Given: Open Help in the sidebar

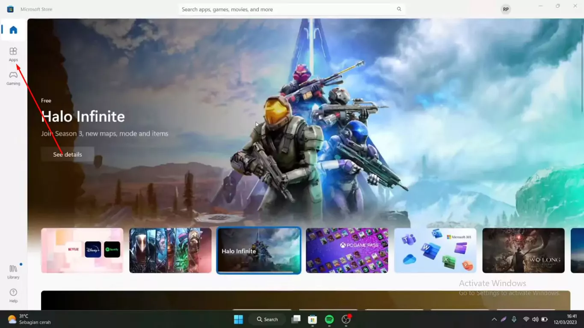Looking at the screenshot, I should click(13, 295).
